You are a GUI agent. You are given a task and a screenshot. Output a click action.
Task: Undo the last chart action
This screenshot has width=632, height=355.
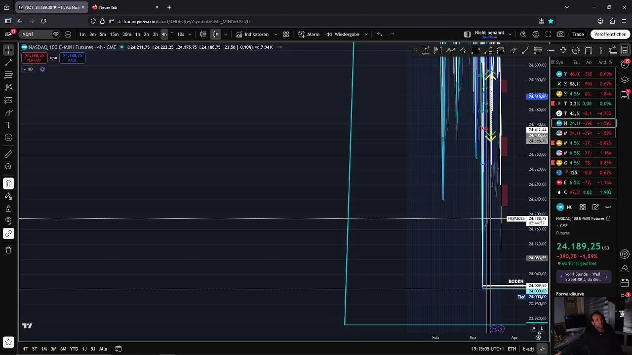point(379,34)
